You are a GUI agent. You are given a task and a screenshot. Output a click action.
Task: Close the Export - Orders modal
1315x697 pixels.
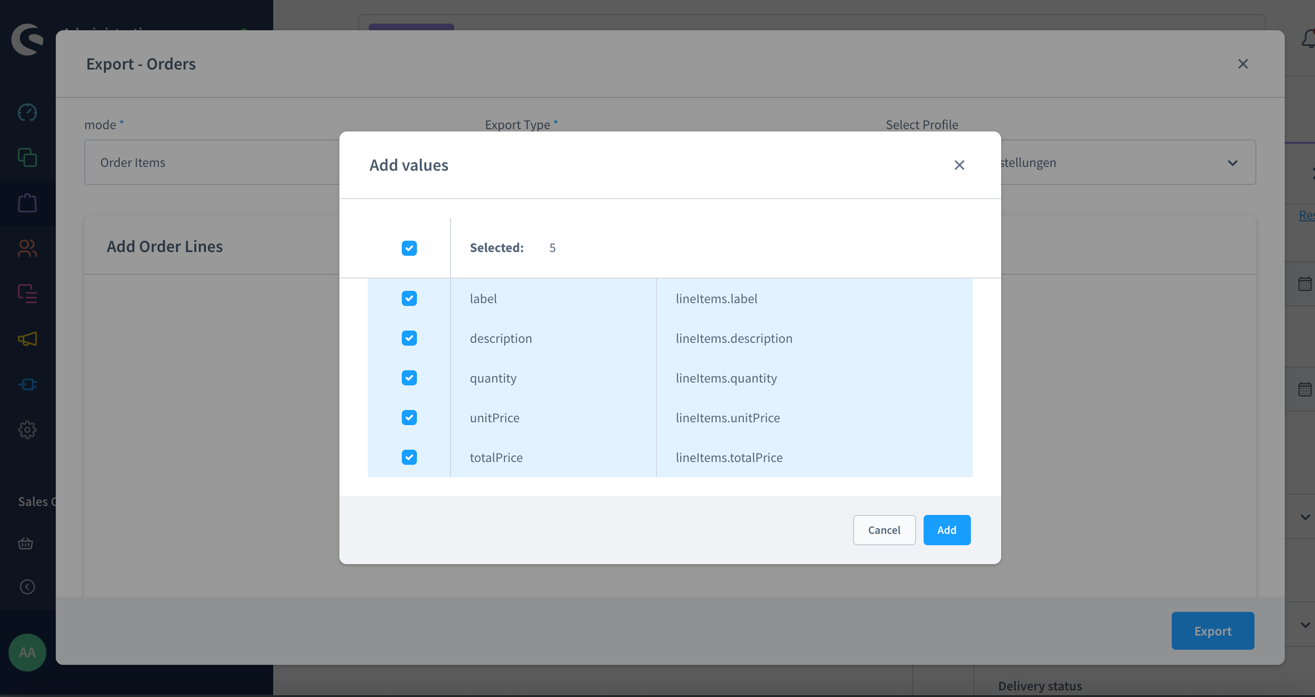click(1243, 64)
